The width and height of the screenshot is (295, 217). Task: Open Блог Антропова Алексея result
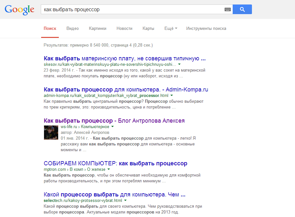114,121
